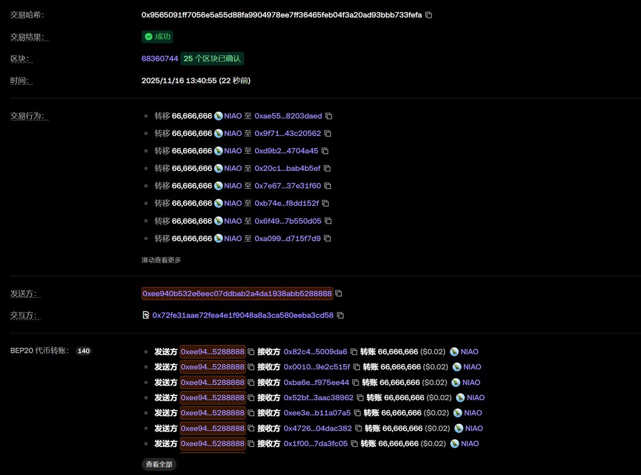Open address 0xb74e...f8dd152f
This screenshot has width=641, height=475.
point(287,204)
